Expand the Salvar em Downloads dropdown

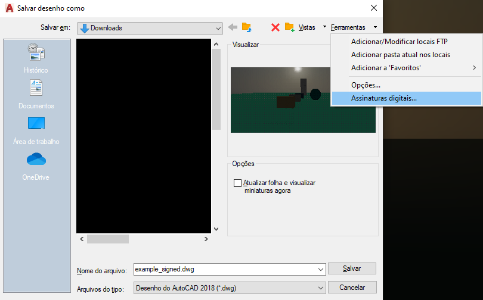[x=218, y=28]
